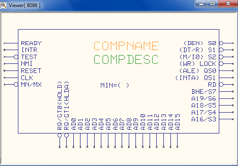This screenshot has height=166, width=238.
Task: Minimize the Viewer window
Action: tap(201, 3)
